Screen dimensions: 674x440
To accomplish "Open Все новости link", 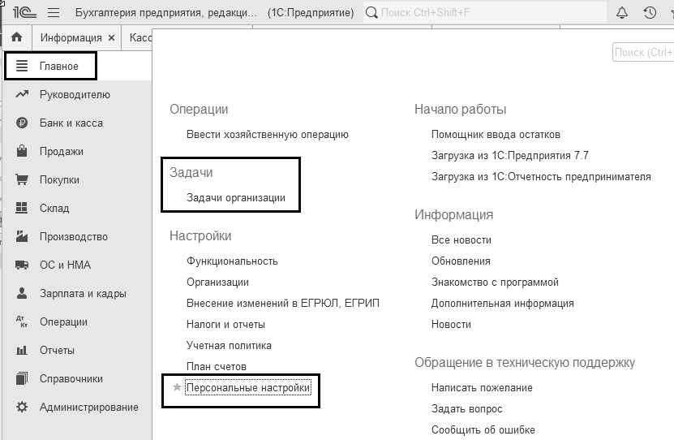I will 461,240.
